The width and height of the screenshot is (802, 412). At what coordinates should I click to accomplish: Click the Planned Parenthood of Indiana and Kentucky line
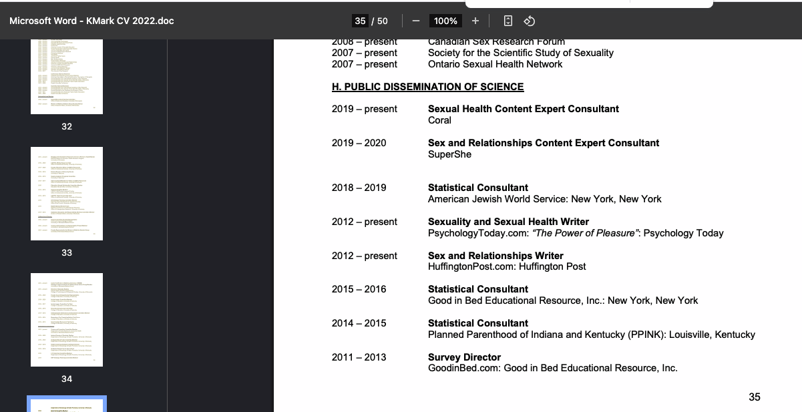(592, 335)
